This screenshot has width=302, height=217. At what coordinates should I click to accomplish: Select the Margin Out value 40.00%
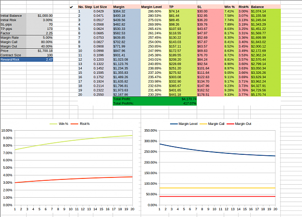(x=40, y=46)
